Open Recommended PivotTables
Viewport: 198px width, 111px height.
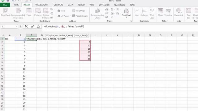pyautogui.click(x=18, y=14)
